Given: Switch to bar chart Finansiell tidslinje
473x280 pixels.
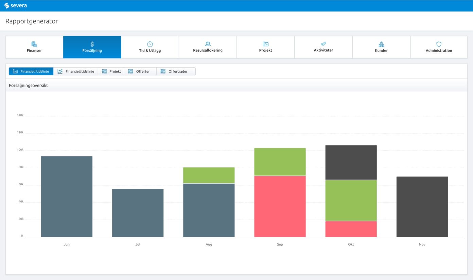Looking at the screenshot, I should [31, 71].
